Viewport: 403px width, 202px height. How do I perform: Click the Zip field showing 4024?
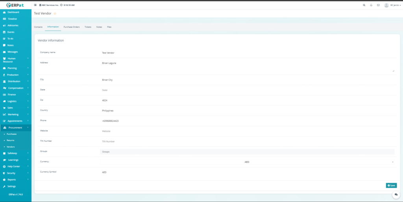247,100
